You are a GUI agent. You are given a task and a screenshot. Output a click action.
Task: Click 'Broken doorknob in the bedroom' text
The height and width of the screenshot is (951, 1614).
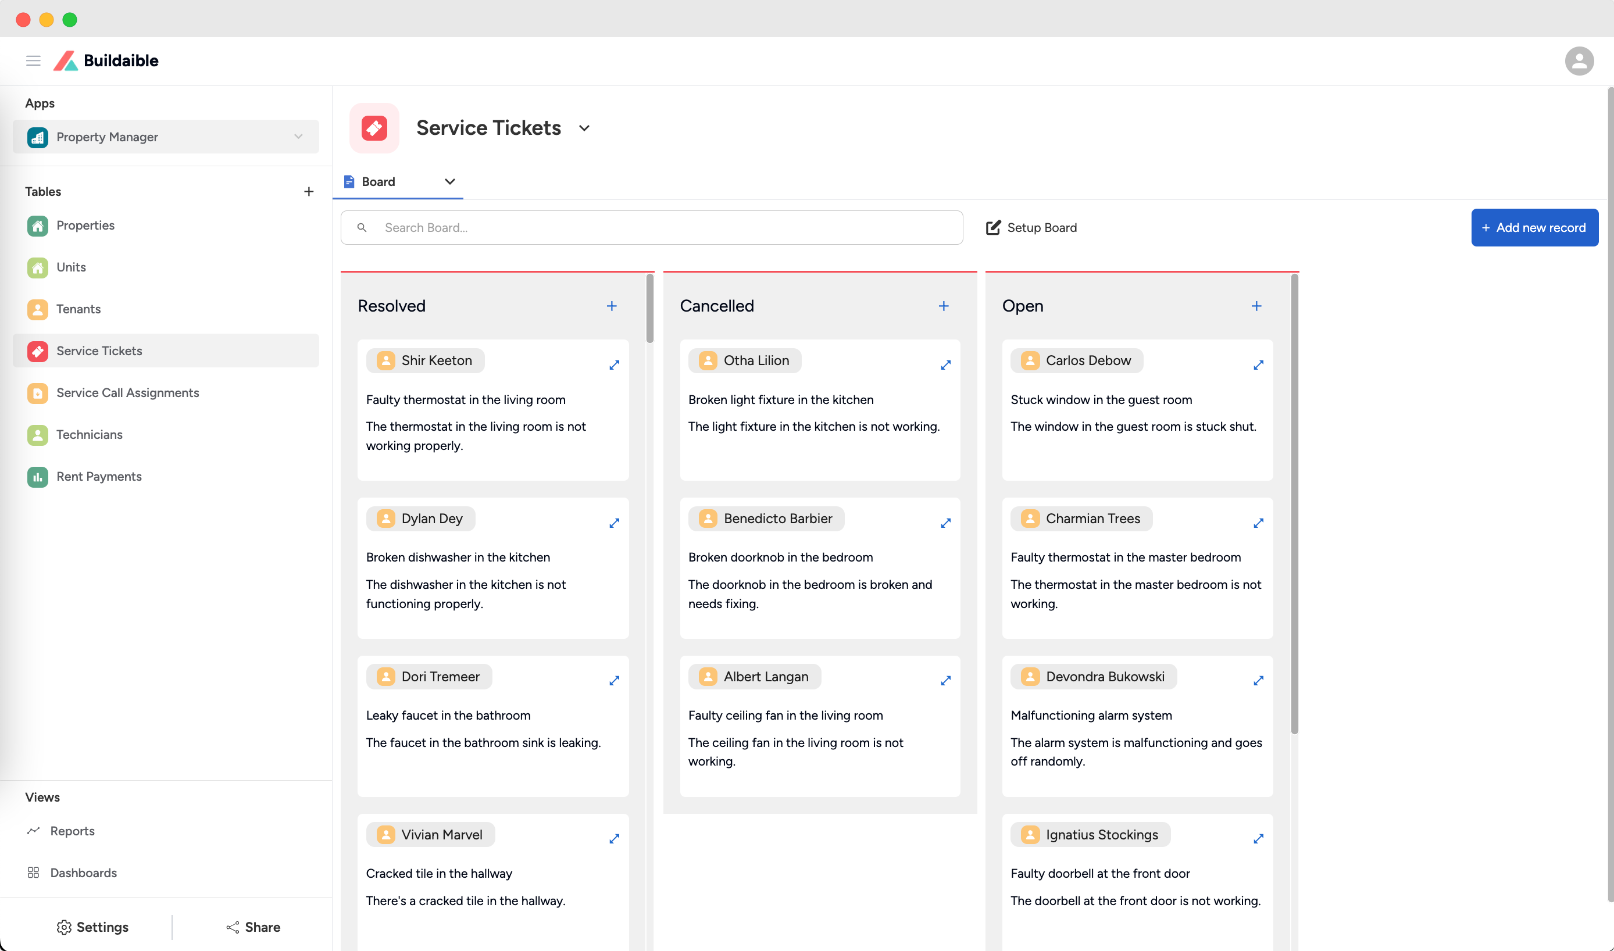(x=780, y=557)
